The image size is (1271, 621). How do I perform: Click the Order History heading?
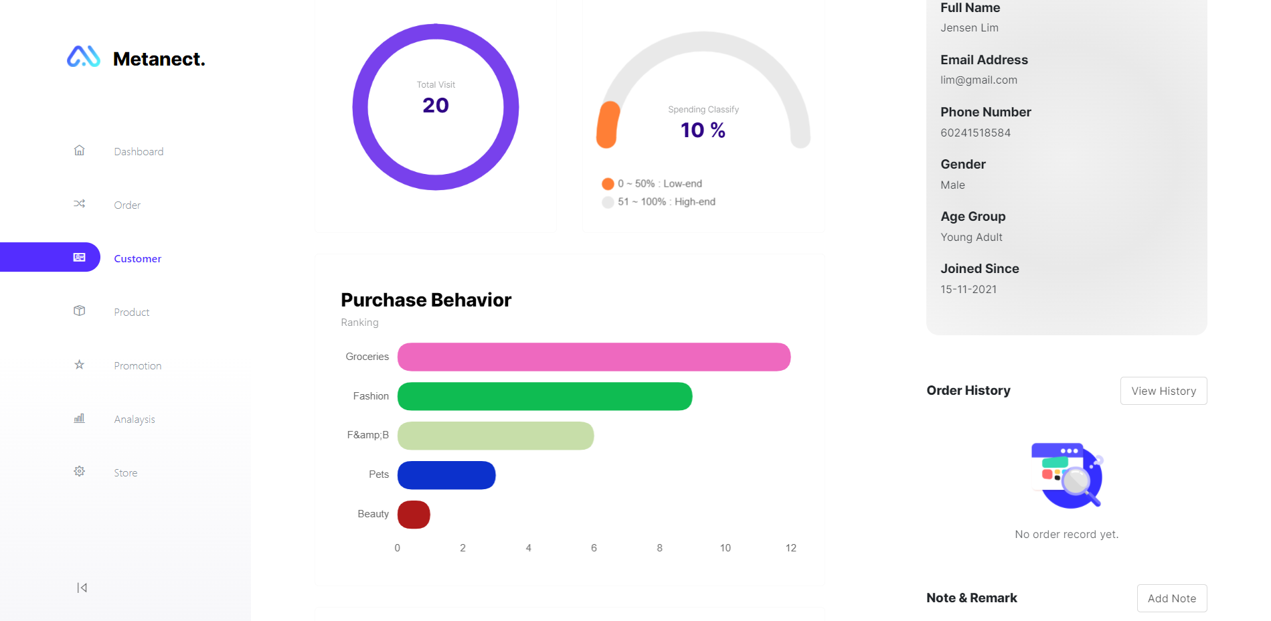(x=968, y=390)
